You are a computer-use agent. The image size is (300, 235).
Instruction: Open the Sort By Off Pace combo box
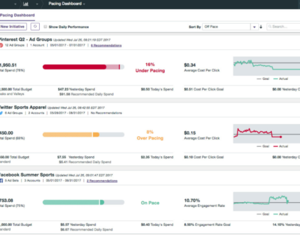coord(230,27)
